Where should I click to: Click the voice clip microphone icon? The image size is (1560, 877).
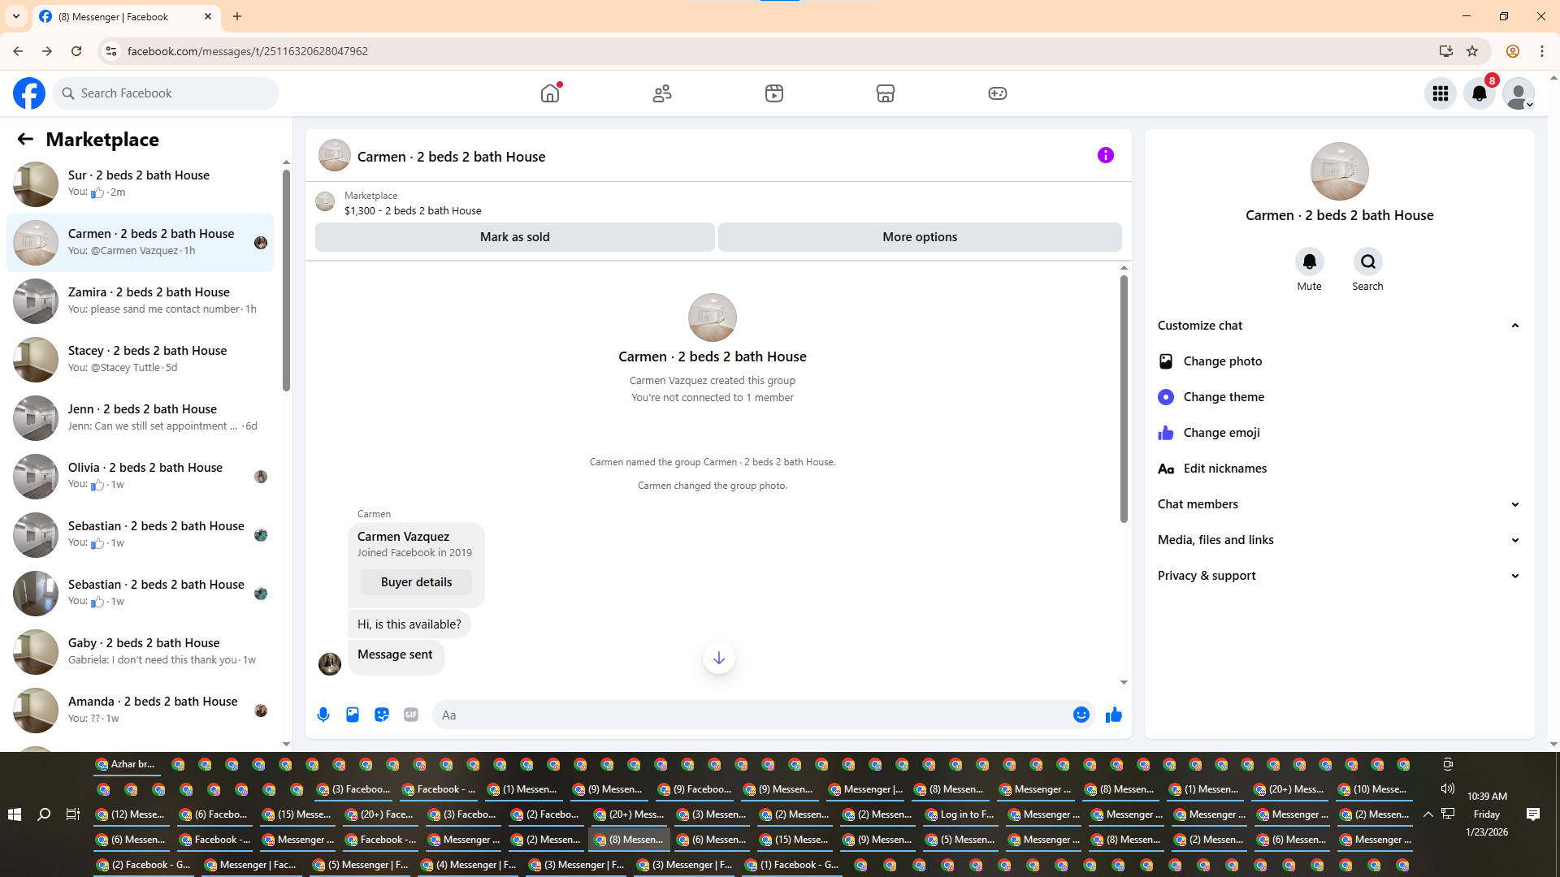click(323, 715)
